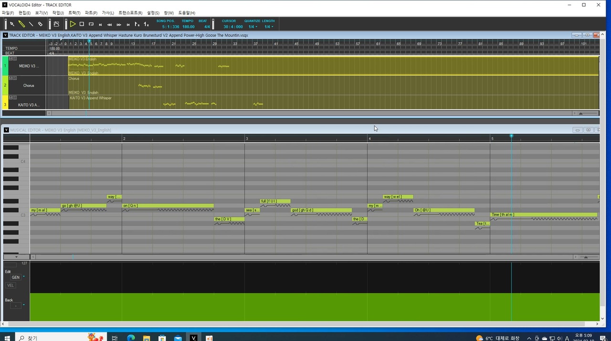
Task: Toggle the loop playback icon
Action: pyautogui.click(x=91, y=24)
